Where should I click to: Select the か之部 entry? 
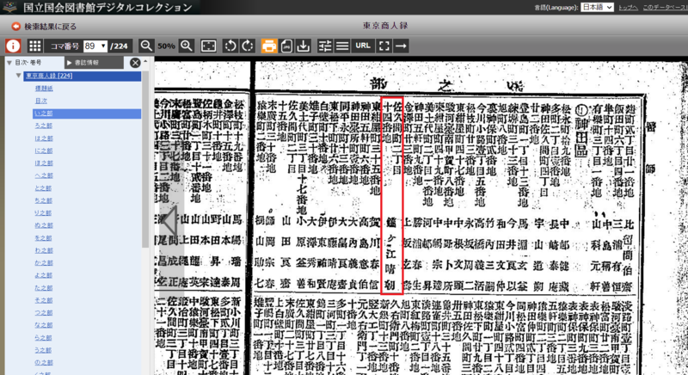(x=44, y=262)
